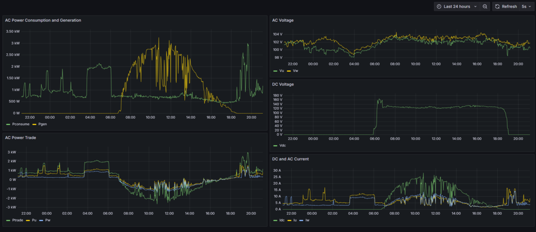Open the DC and AC Current panel title menu

click(x=290, y=159)
